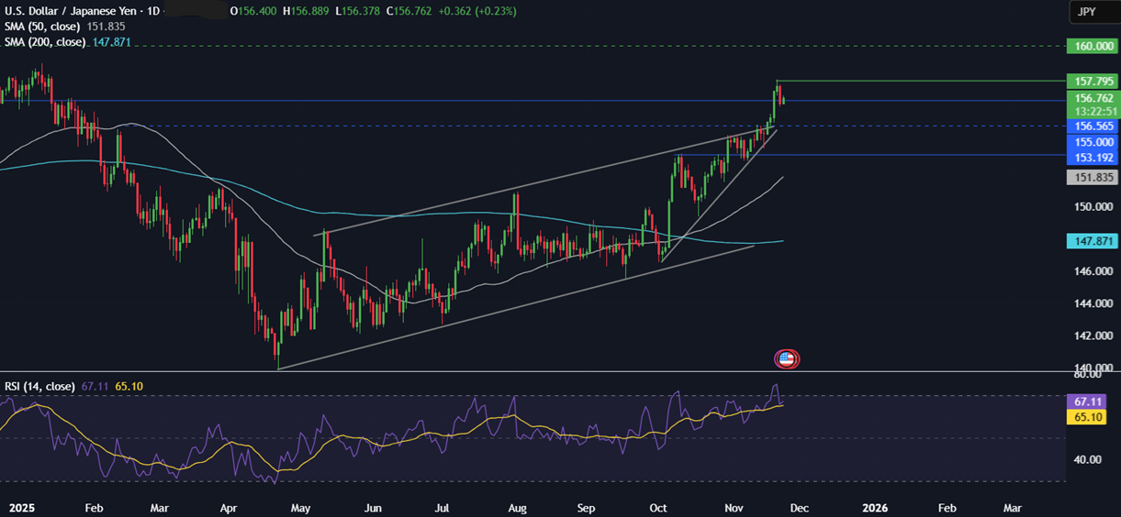Image resolution: width=1121 pixels, height=517 pixels.
Task: Select the SMA (200, close) indicator legend
Action: click(x=45, y=42)
